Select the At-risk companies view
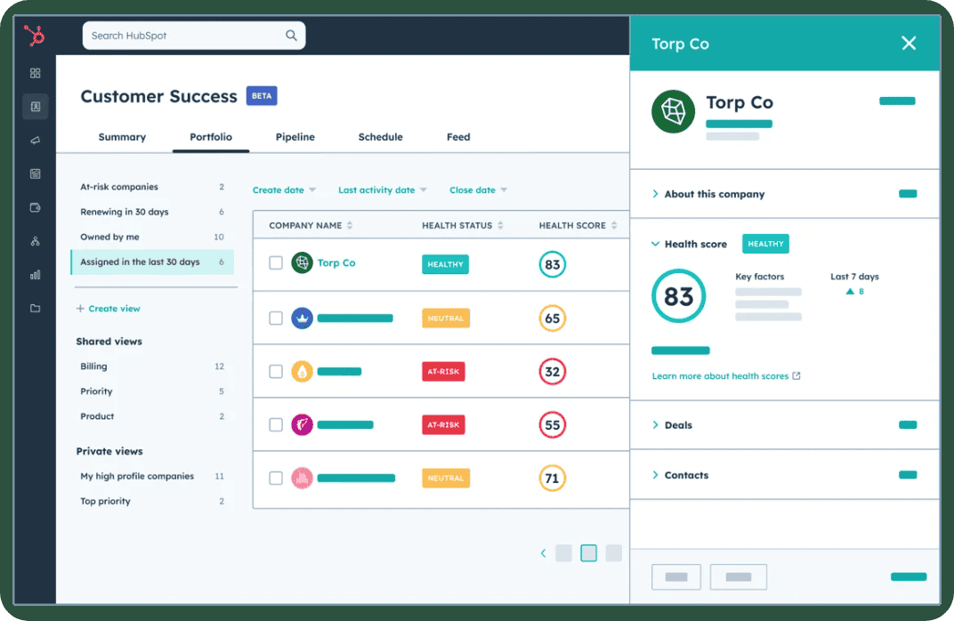 (152, 187)
